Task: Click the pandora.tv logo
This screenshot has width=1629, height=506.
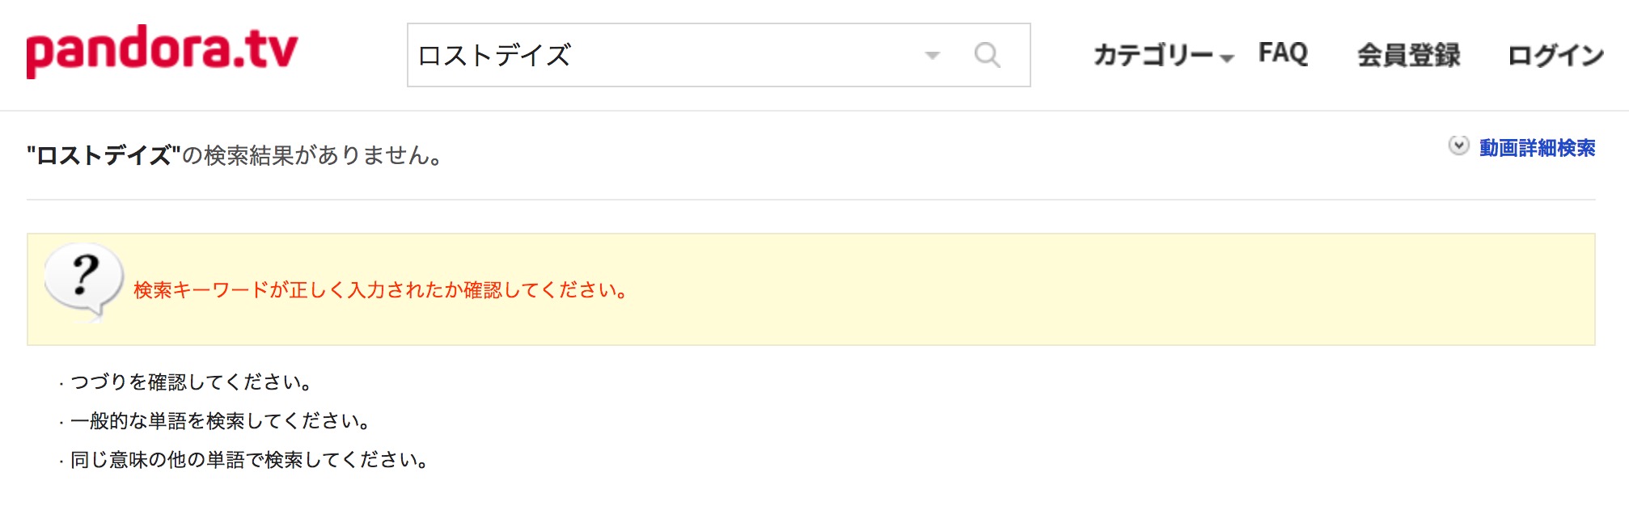Action: tap(162, 51)
